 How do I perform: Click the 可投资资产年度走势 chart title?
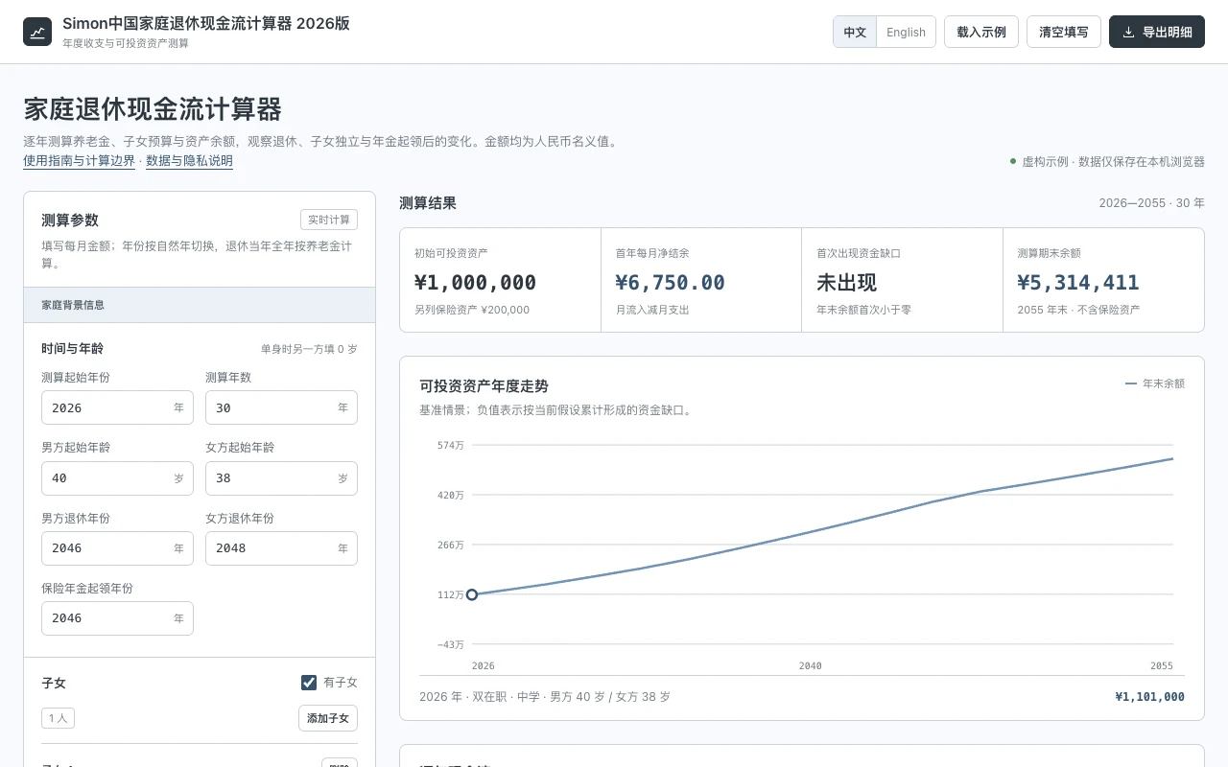pos(484,385)
